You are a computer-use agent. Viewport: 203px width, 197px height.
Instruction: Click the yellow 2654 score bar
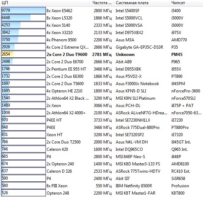coord(23,54)
